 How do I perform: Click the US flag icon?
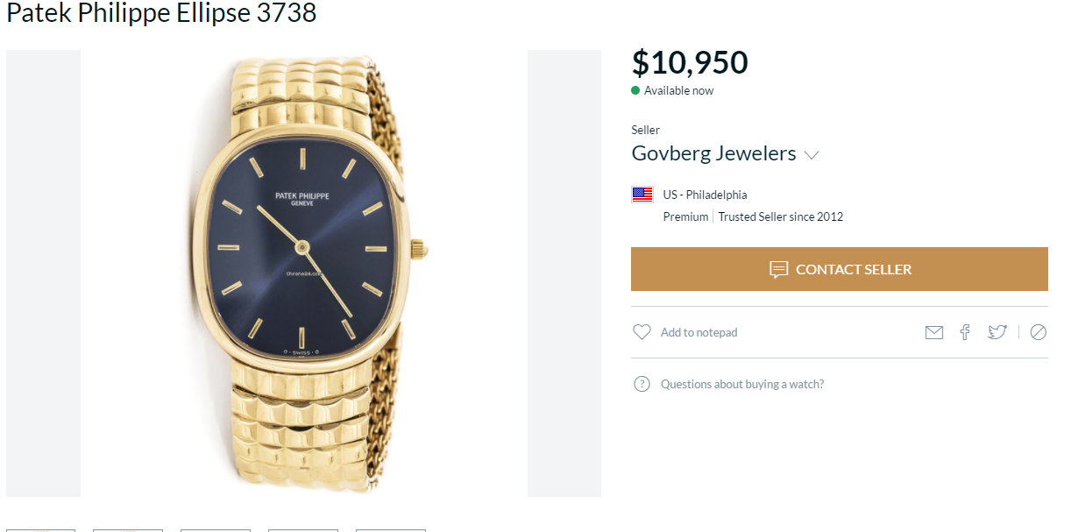tap(642, 195)
